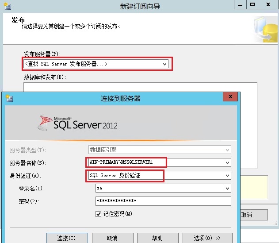
Task: Click the 密码 input field
Action: tap(163, 201)
